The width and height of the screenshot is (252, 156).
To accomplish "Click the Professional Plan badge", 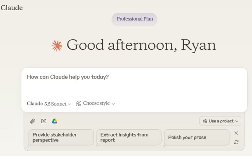I will (135, 19).
